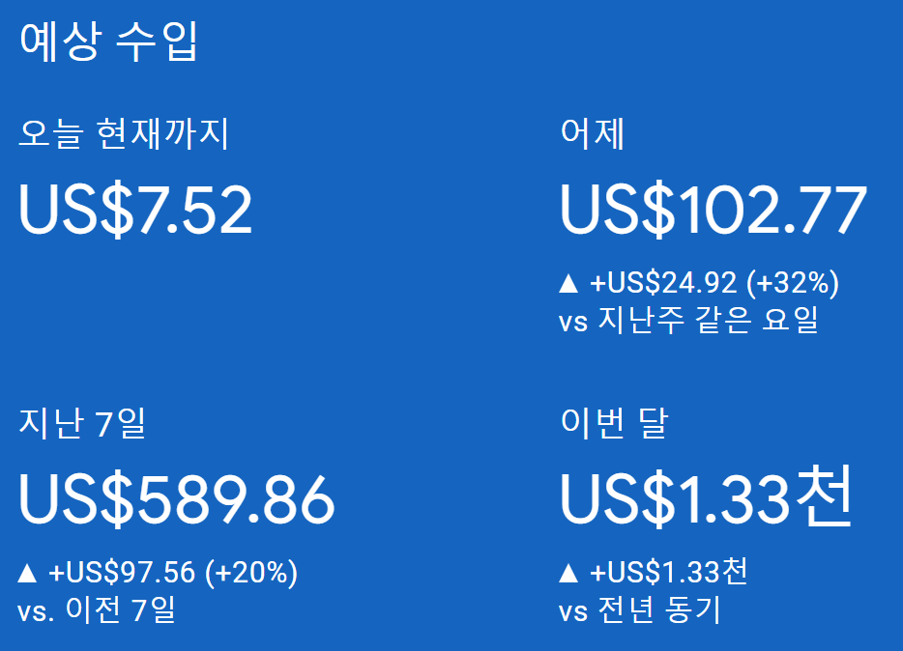This screenshot has height=651, width=903.
Task: Click the 지난 7일 label
Action: 82,424
